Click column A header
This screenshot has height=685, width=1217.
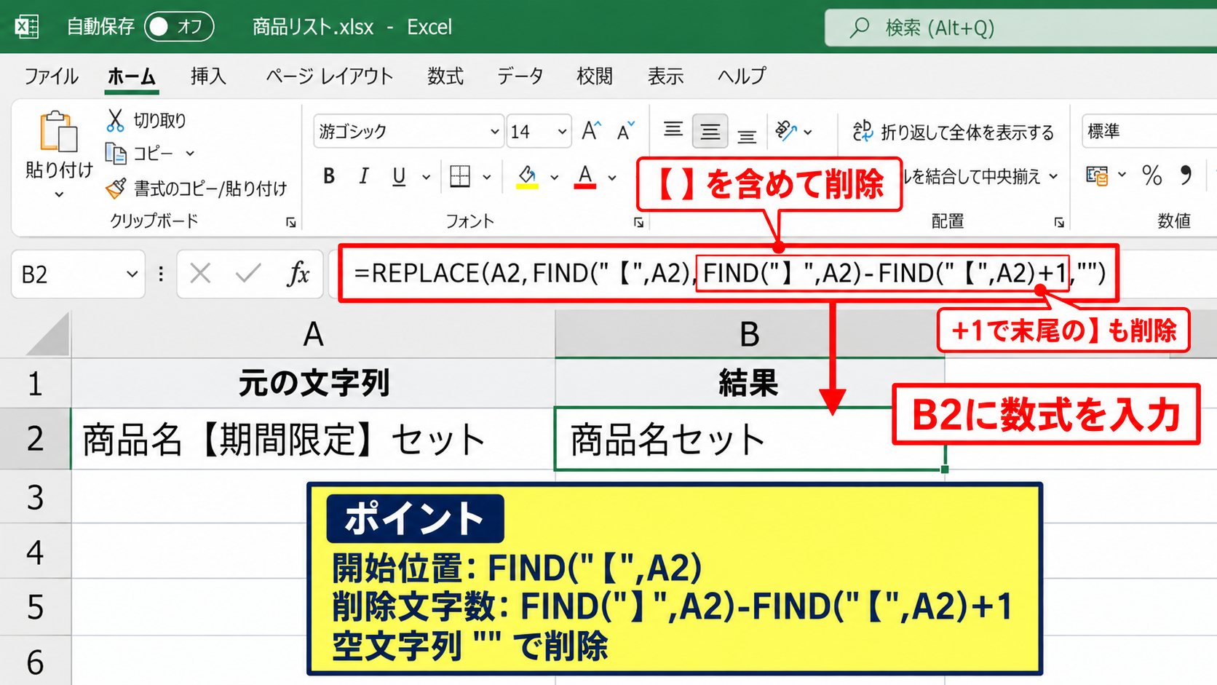pyautogui.click(x=313, y=334)
